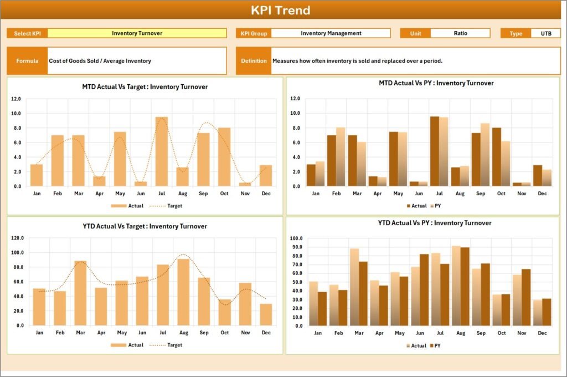This screenshot has height=377, width=567.
Task: Select the tall July bar in MTD Target chart
Action: (x=162, y=150)
